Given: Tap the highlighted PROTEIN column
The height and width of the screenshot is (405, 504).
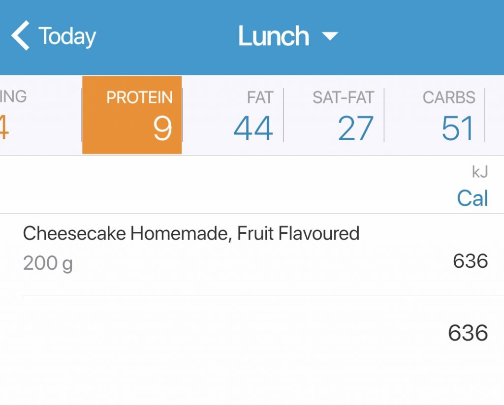Looking at the screenshot, I should (132, 112).
